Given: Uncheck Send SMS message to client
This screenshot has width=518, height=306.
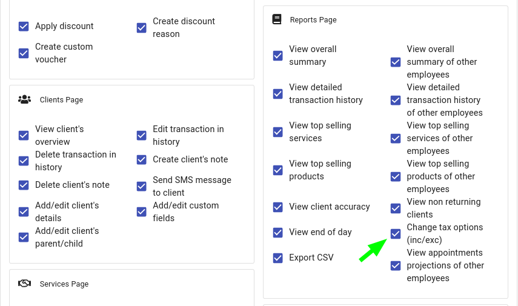Looking at the screenshot, I should (141, 186).
